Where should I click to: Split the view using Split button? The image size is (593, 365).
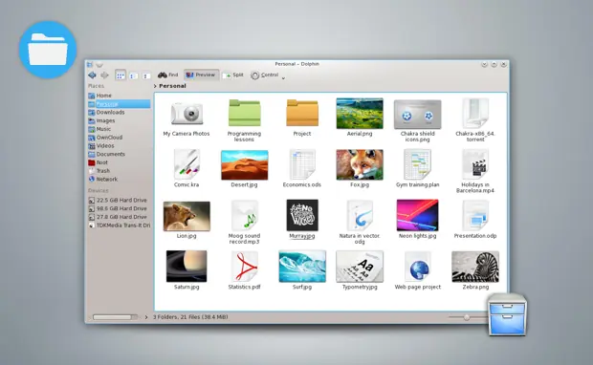tap(233, 75)
